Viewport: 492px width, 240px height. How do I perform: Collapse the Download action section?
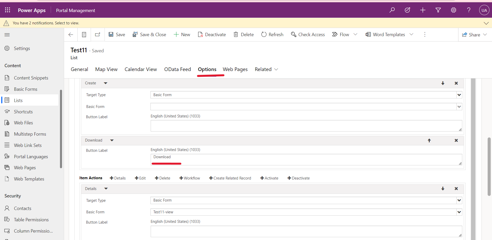(x=112, y=140)
